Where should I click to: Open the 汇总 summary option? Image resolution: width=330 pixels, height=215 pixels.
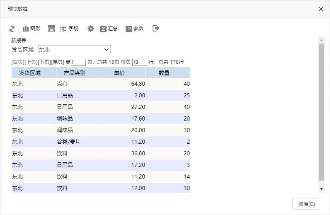(x=109, y=29)
